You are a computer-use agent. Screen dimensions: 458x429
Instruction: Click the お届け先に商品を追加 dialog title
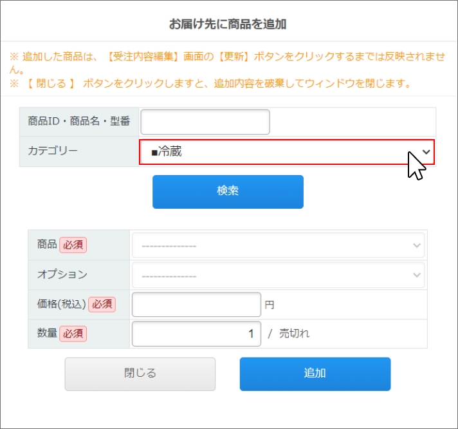[x=228, y=24]
